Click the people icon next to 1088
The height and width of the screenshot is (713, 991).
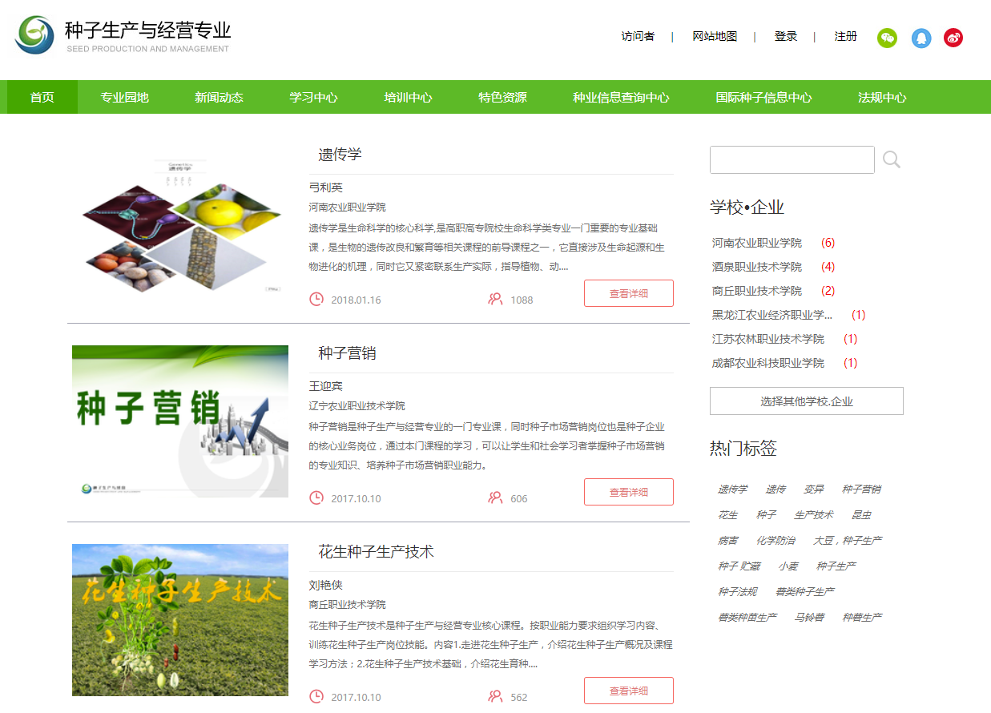495,300
